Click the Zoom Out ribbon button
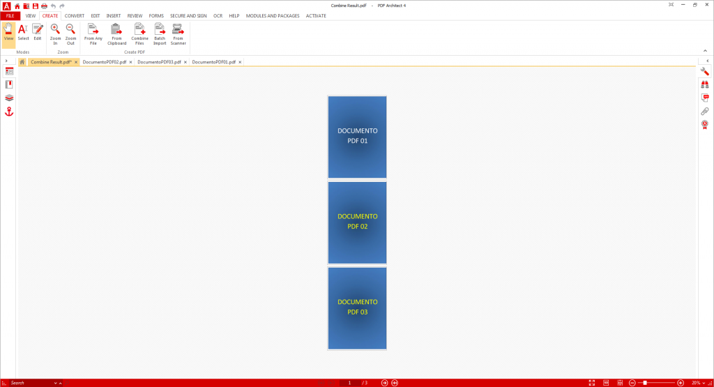714x387 pixels. pyautogui.click(x=70, y=35)
